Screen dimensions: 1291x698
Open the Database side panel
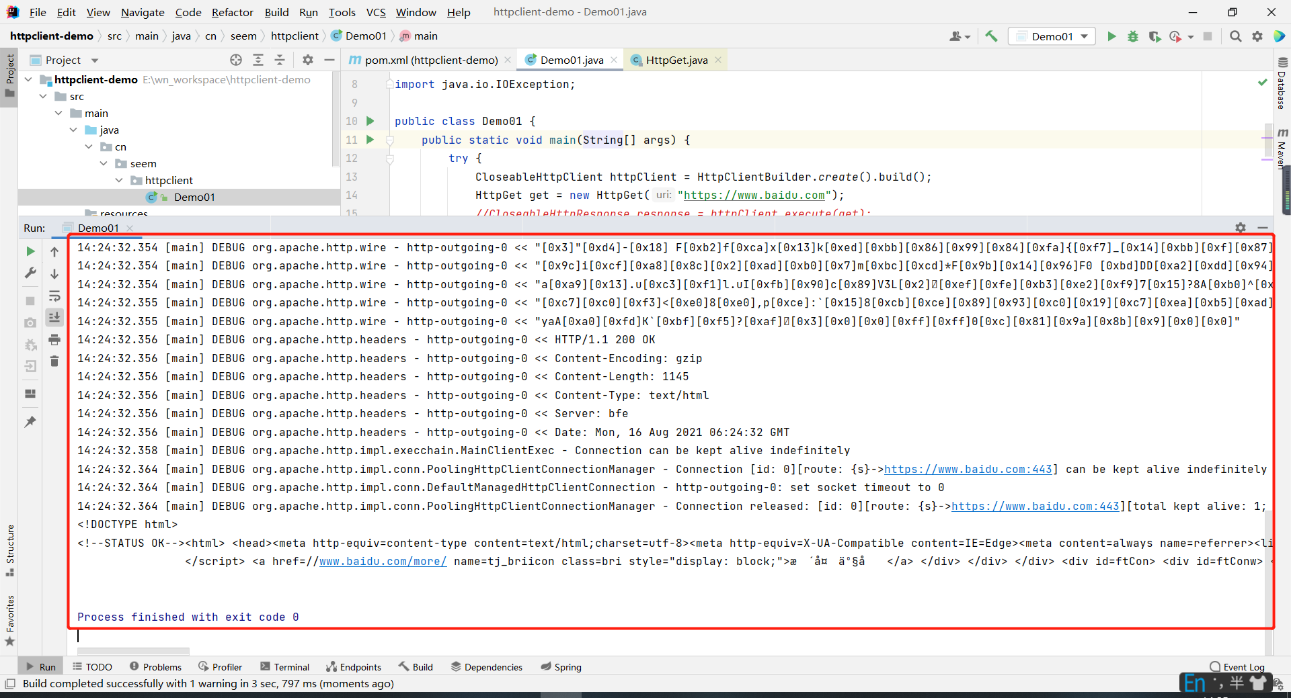(1282, 83)
